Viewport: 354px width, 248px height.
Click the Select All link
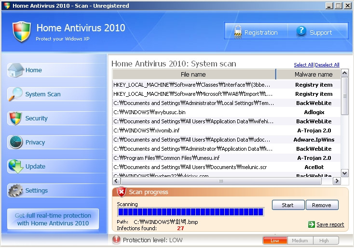303,65
